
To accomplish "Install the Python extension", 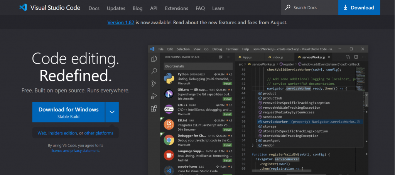I will 228,83.
